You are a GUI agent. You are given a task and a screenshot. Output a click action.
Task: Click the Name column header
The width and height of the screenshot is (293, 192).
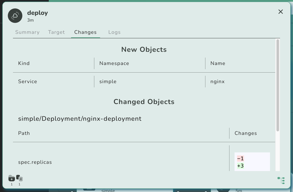(218, 63)
